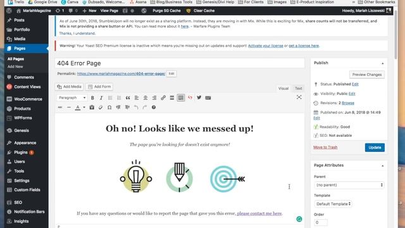Insert a horizontal line
Viewport: 405px width, 228px height.
pyautogui.click(x=69, y=107)
